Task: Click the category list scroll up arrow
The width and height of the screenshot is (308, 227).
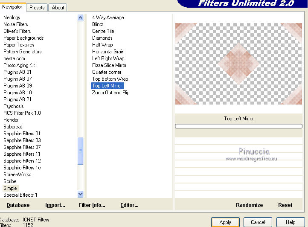Action: [81, 18]
